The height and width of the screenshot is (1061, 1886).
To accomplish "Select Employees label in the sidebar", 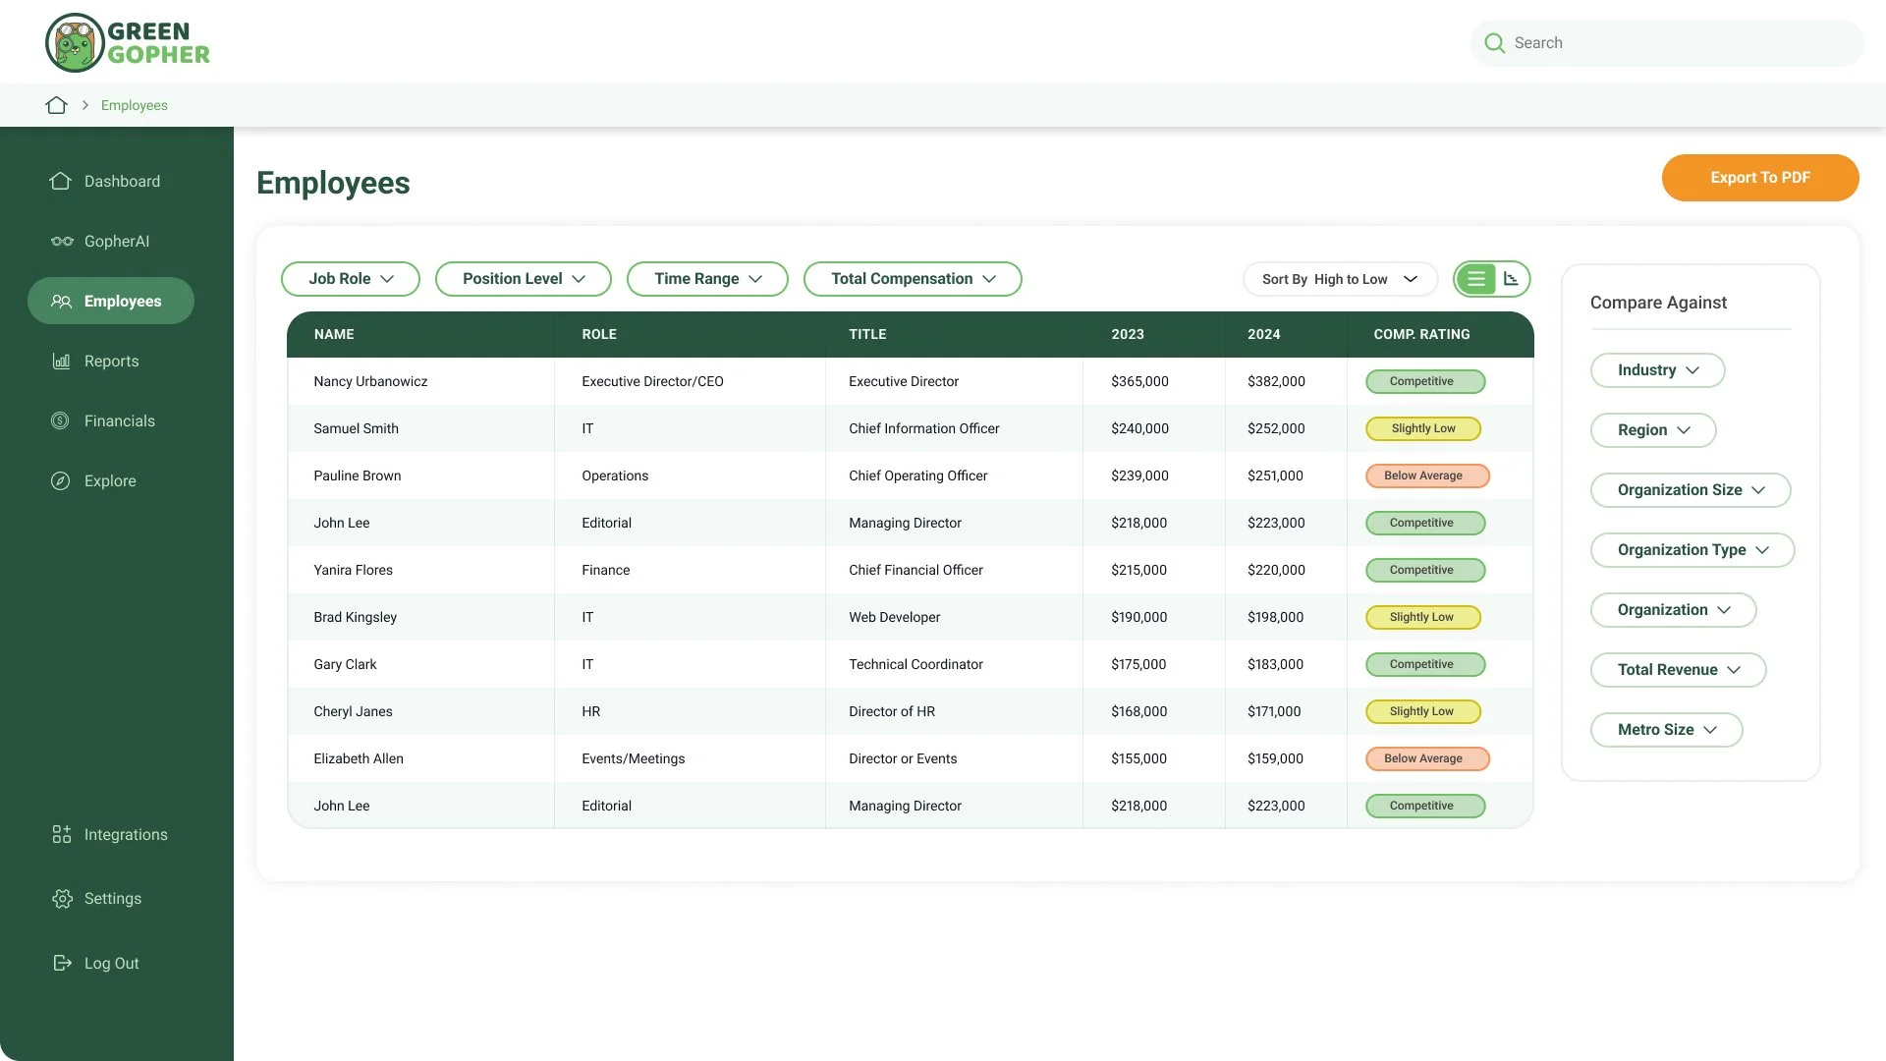I will [x=123, y=302].
